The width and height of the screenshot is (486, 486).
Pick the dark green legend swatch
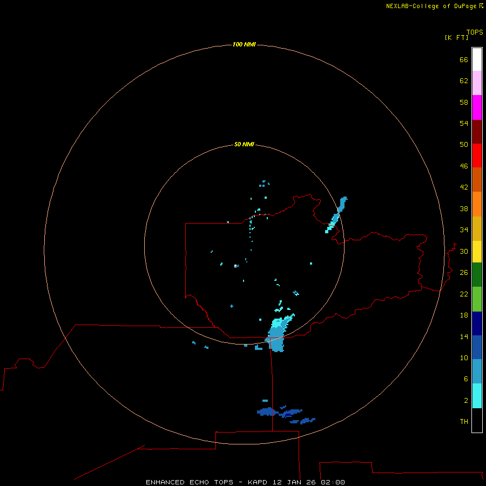pyautogui.click(x=477, y=275)
